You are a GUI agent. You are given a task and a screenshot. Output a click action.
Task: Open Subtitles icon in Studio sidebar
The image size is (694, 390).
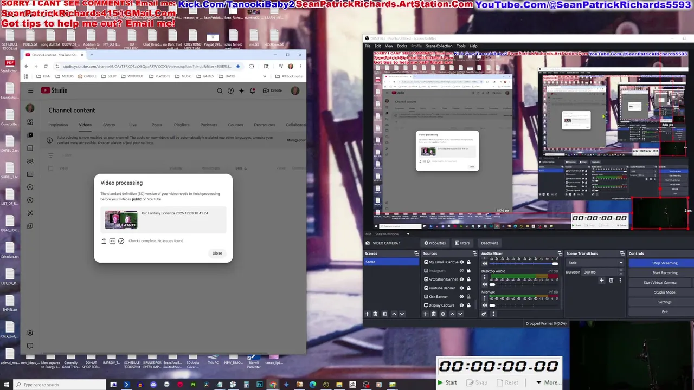(x=30, y=174)
